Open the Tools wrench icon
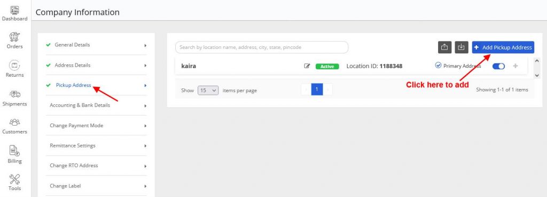Screen dimensions: 547x197 pyautogui.click(x=14, y=179)
